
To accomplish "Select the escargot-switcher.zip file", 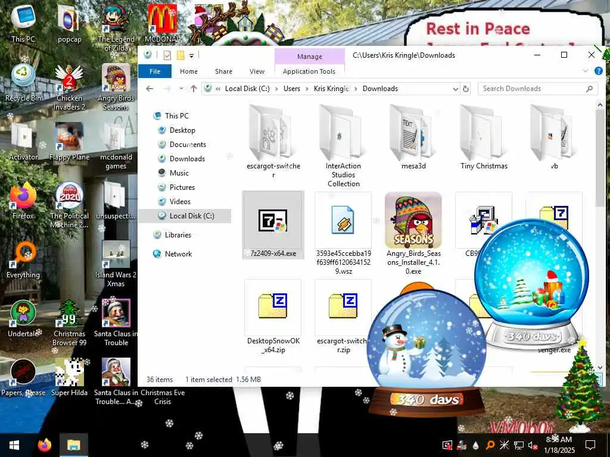I will point(343,317).
